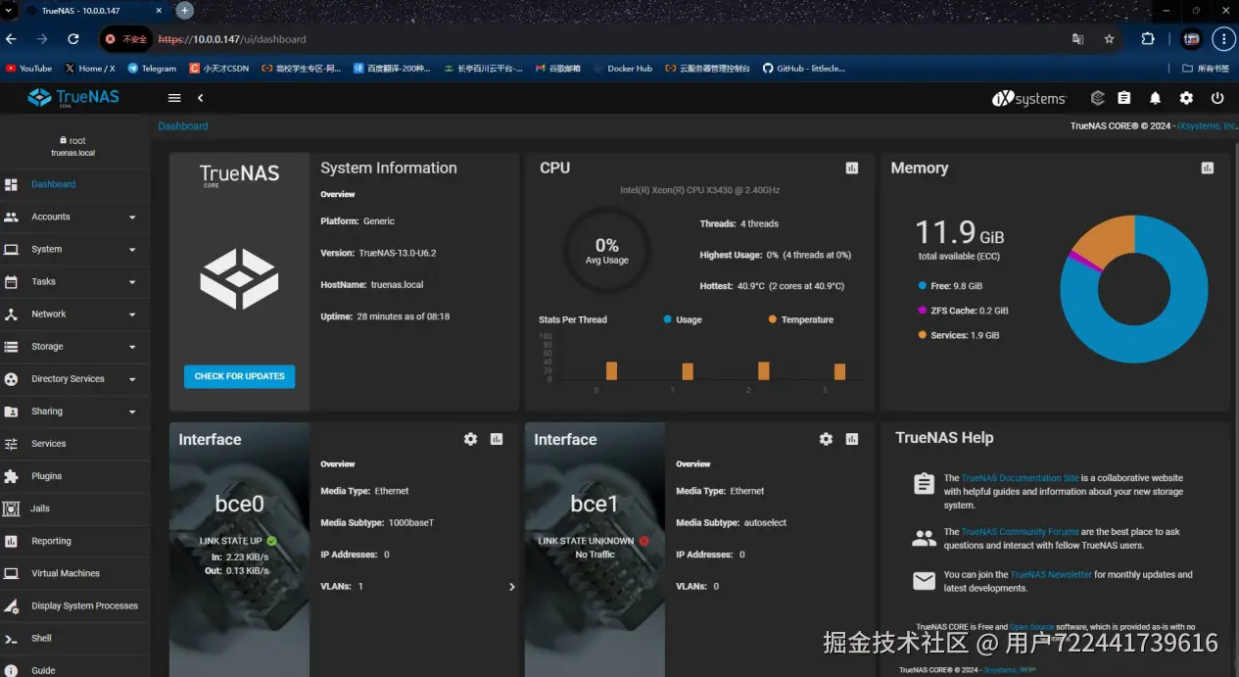This screenshot has width=1239, height=677.
Task: Expand the System menu arrow
Action: [x=132, y=250]
